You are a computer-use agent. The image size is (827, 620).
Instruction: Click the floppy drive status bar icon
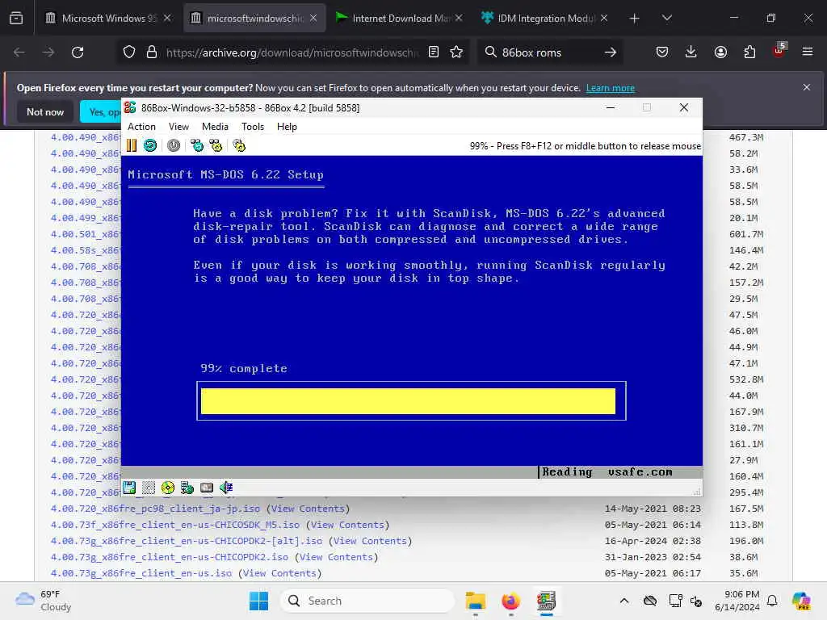(129, 488)
